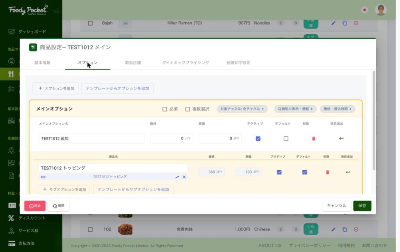The image size is (400, 252).
Task: Cancel the dialog with キャンセル
Action: tap(336, 206)
